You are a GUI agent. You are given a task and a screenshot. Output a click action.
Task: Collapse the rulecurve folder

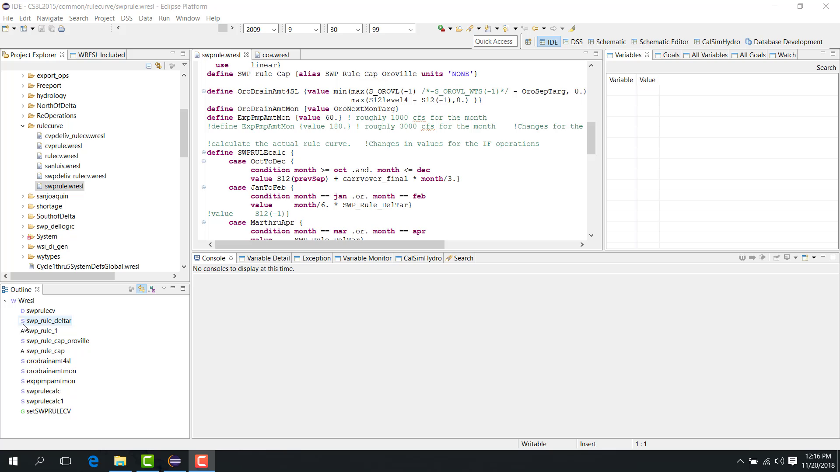23,126
